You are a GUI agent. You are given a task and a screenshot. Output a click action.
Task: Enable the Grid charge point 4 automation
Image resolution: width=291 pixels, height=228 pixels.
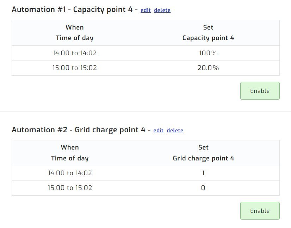260,211
